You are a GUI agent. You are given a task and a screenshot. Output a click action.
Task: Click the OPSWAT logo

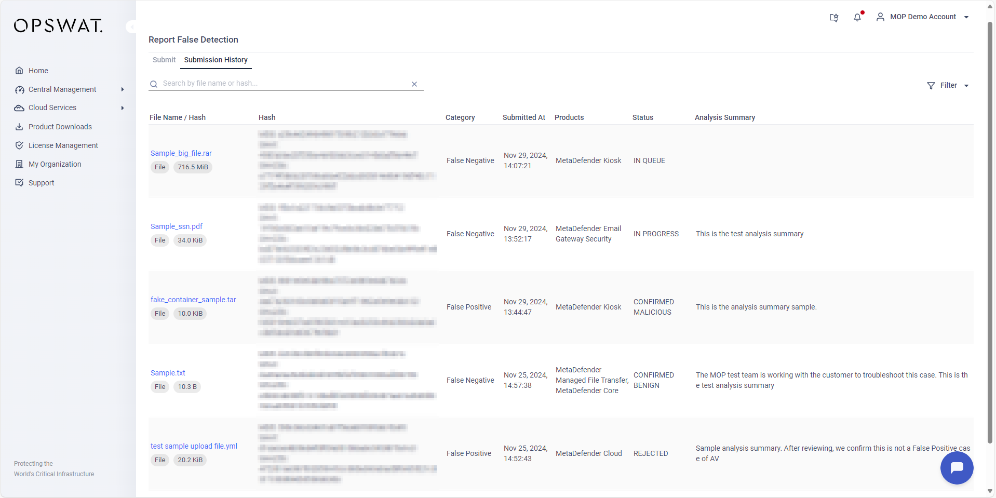tap(58, 26)
